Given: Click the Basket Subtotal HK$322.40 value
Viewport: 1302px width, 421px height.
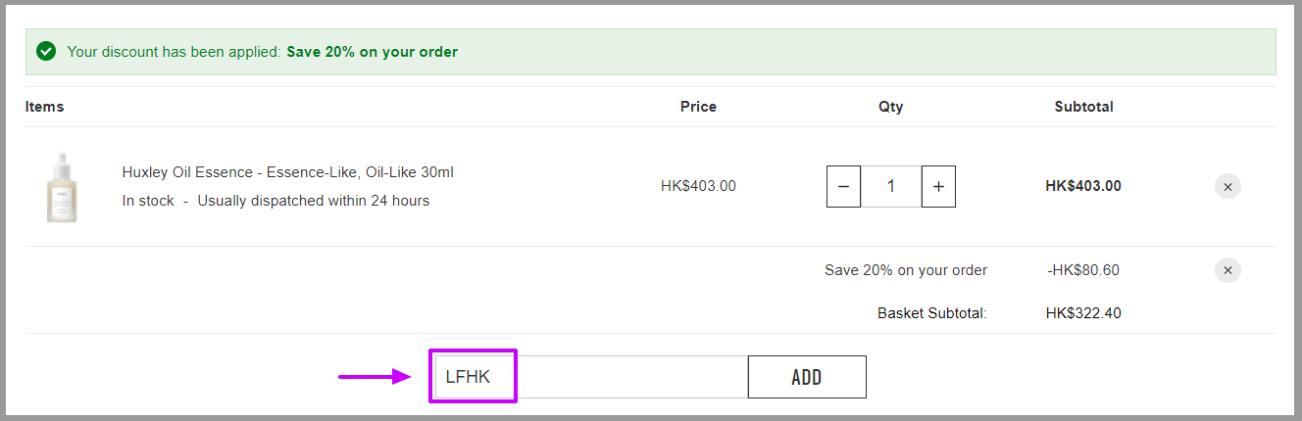Looking at the screenshot, I should (1083, 313).
